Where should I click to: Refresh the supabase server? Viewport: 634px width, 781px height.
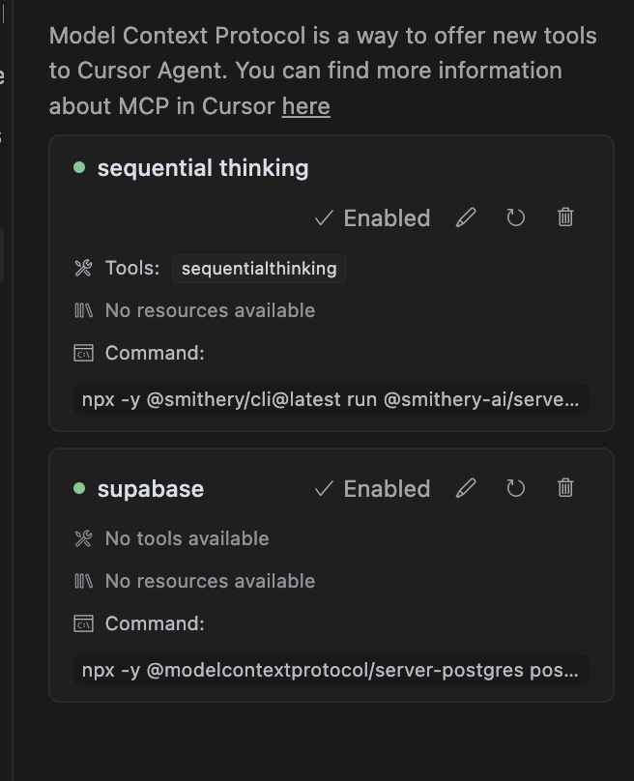point(515,488)
